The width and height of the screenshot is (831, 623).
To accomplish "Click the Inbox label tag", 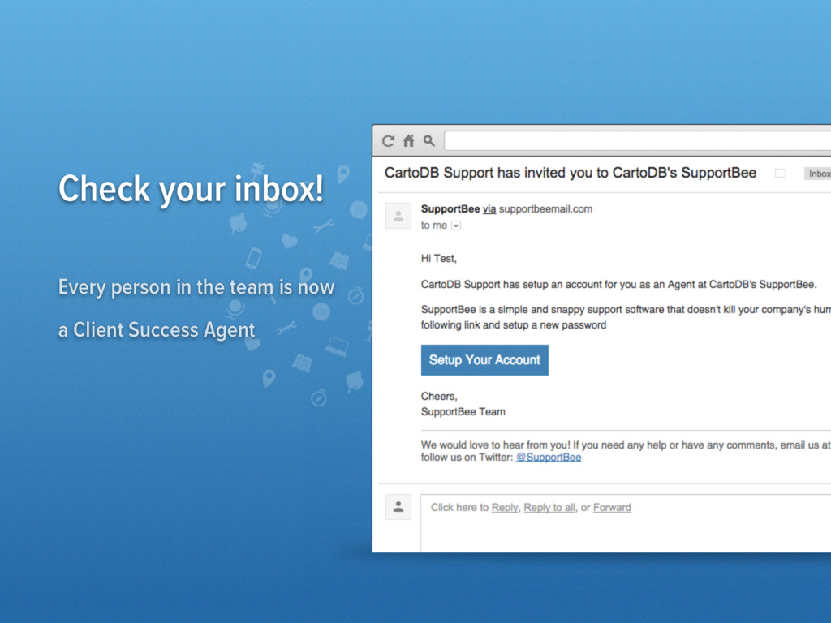I will 818,174.
